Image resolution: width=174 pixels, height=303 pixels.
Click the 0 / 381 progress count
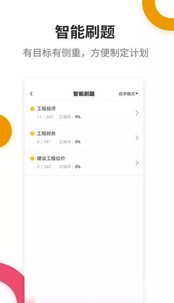coord(44,142)
